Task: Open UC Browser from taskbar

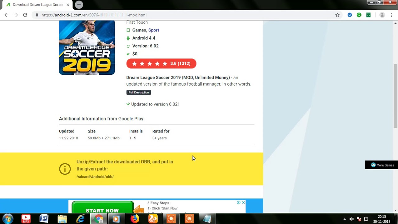Action: pos(153,219)
